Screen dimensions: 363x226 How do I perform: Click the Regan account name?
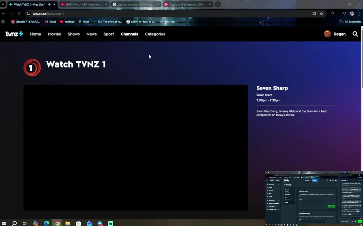point(339,34)
